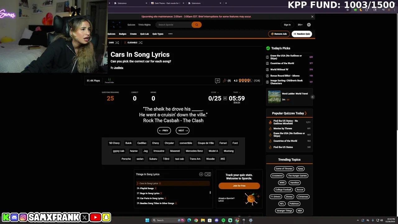Open the Badges menu item

pos(123,34)
